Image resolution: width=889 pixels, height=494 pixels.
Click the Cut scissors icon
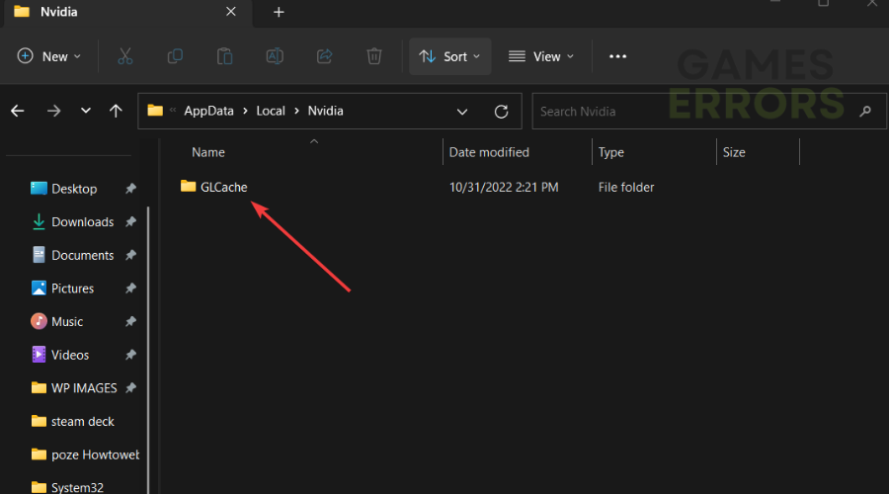point(124,56)
